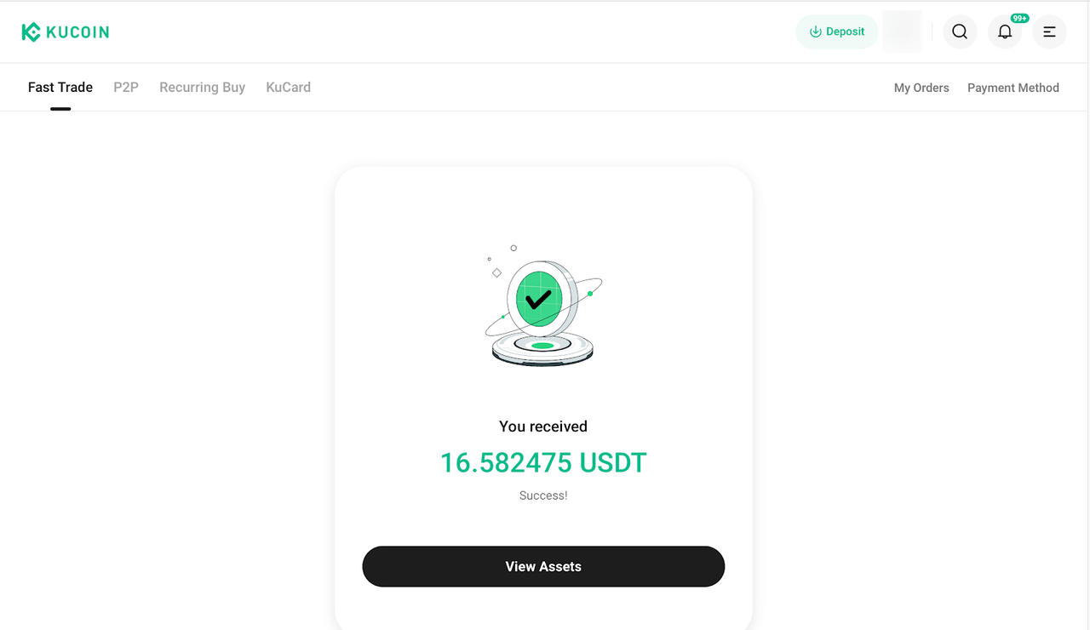Click the "You received" heading
This screenshot has height=630, width=1090.
pyautogui.click(x=543, y=427)
